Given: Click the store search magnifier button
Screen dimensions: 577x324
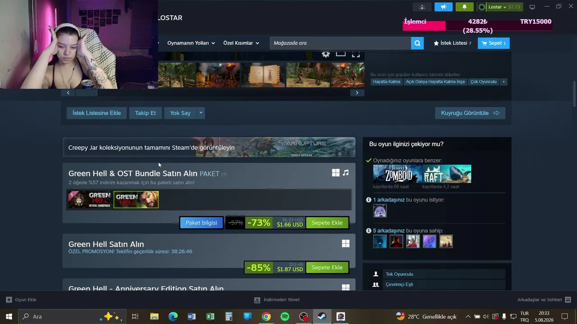Looking at the screenshot, I should [417, 43].
